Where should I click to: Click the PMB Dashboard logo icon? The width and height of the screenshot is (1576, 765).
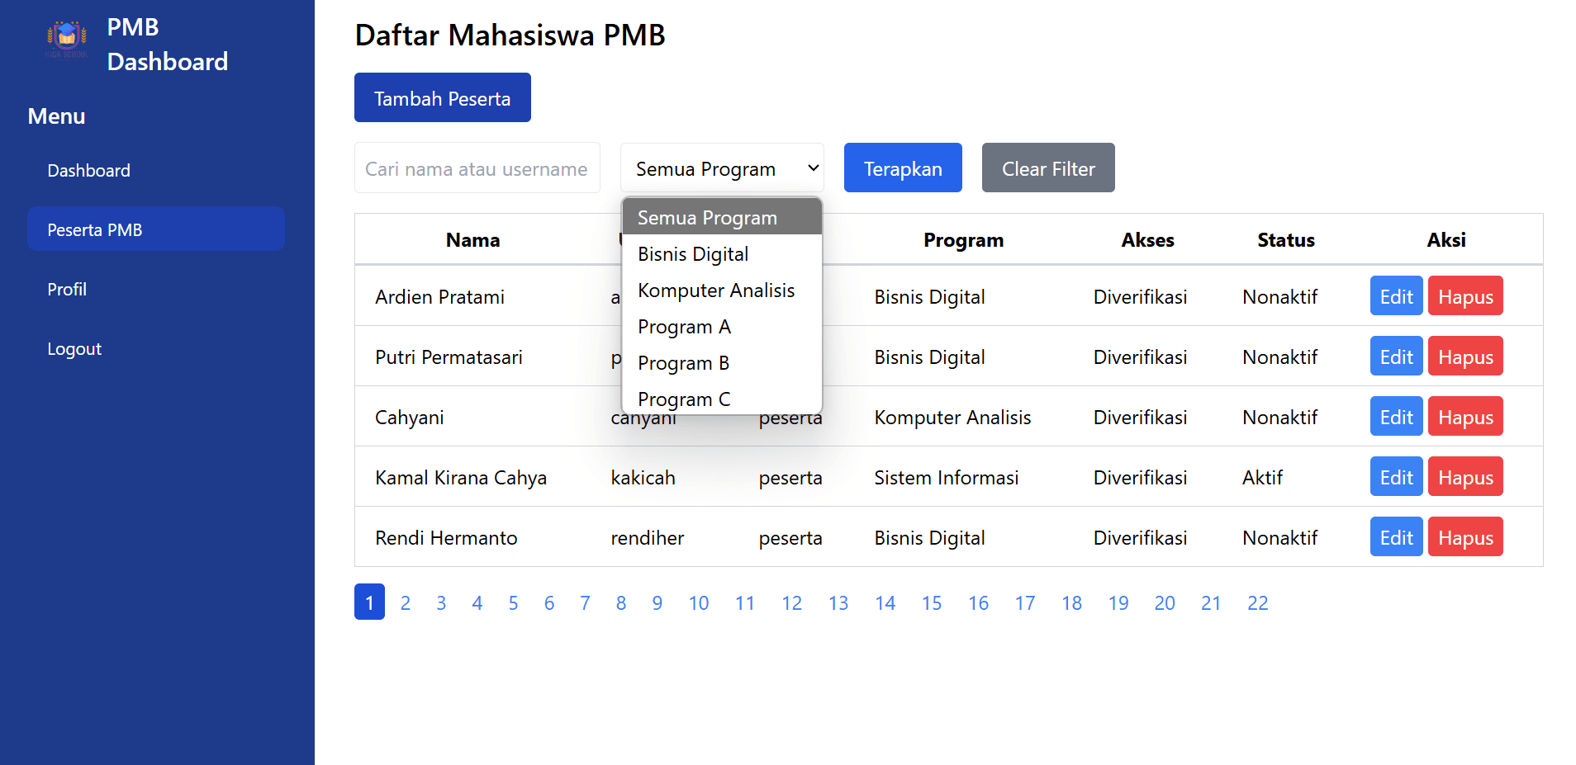(x=66, y=40)
